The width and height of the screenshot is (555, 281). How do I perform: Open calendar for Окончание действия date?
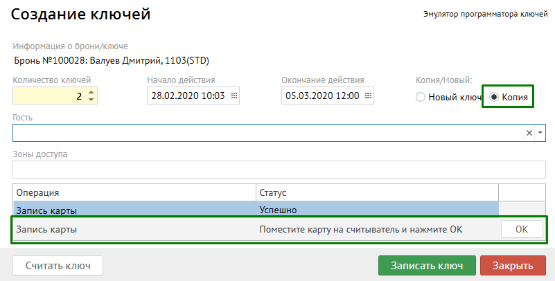coord(369,96)
